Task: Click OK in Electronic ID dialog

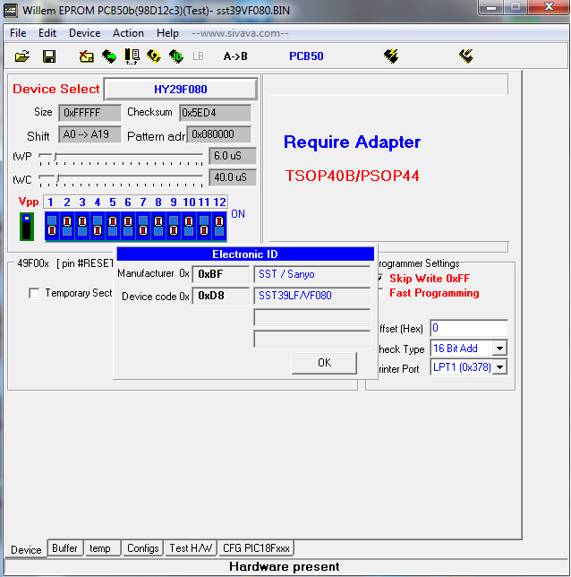Action: [324, 363]
